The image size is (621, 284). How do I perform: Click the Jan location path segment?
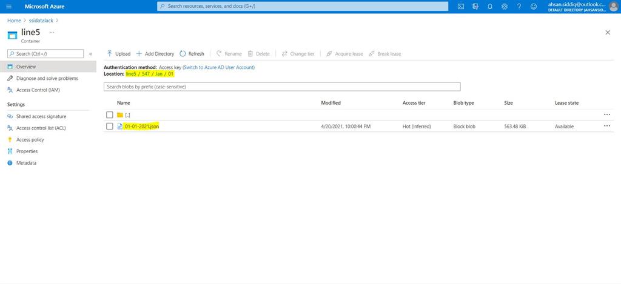pos(159,73)
